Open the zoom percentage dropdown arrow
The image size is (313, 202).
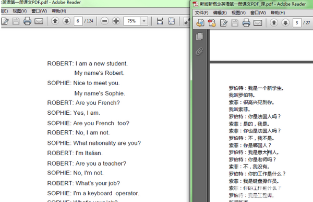pos(144,21)
